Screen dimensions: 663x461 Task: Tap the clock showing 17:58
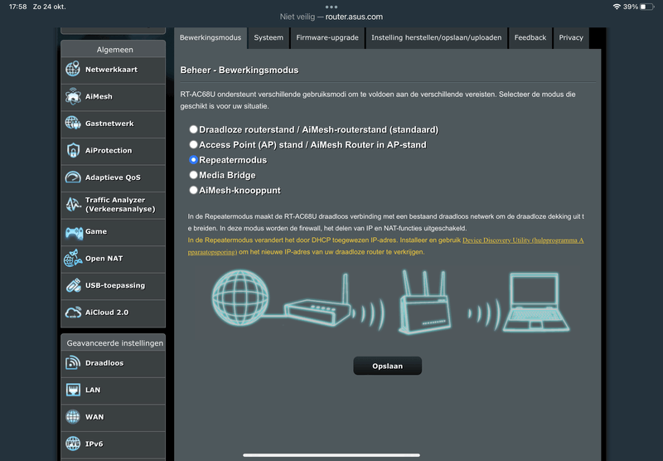pos(17,7)
